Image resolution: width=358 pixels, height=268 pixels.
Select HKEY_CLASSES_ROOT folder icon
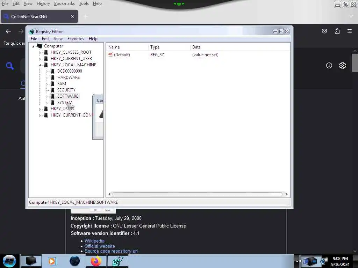[x=46, y=52]
